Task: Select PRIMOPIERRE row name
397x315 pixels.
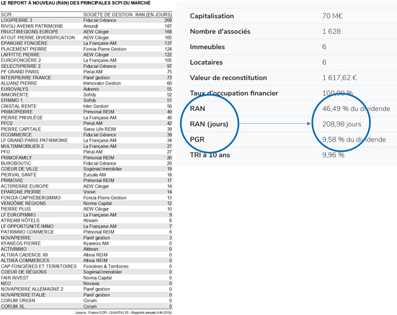Action: click(x=17, y=112)
